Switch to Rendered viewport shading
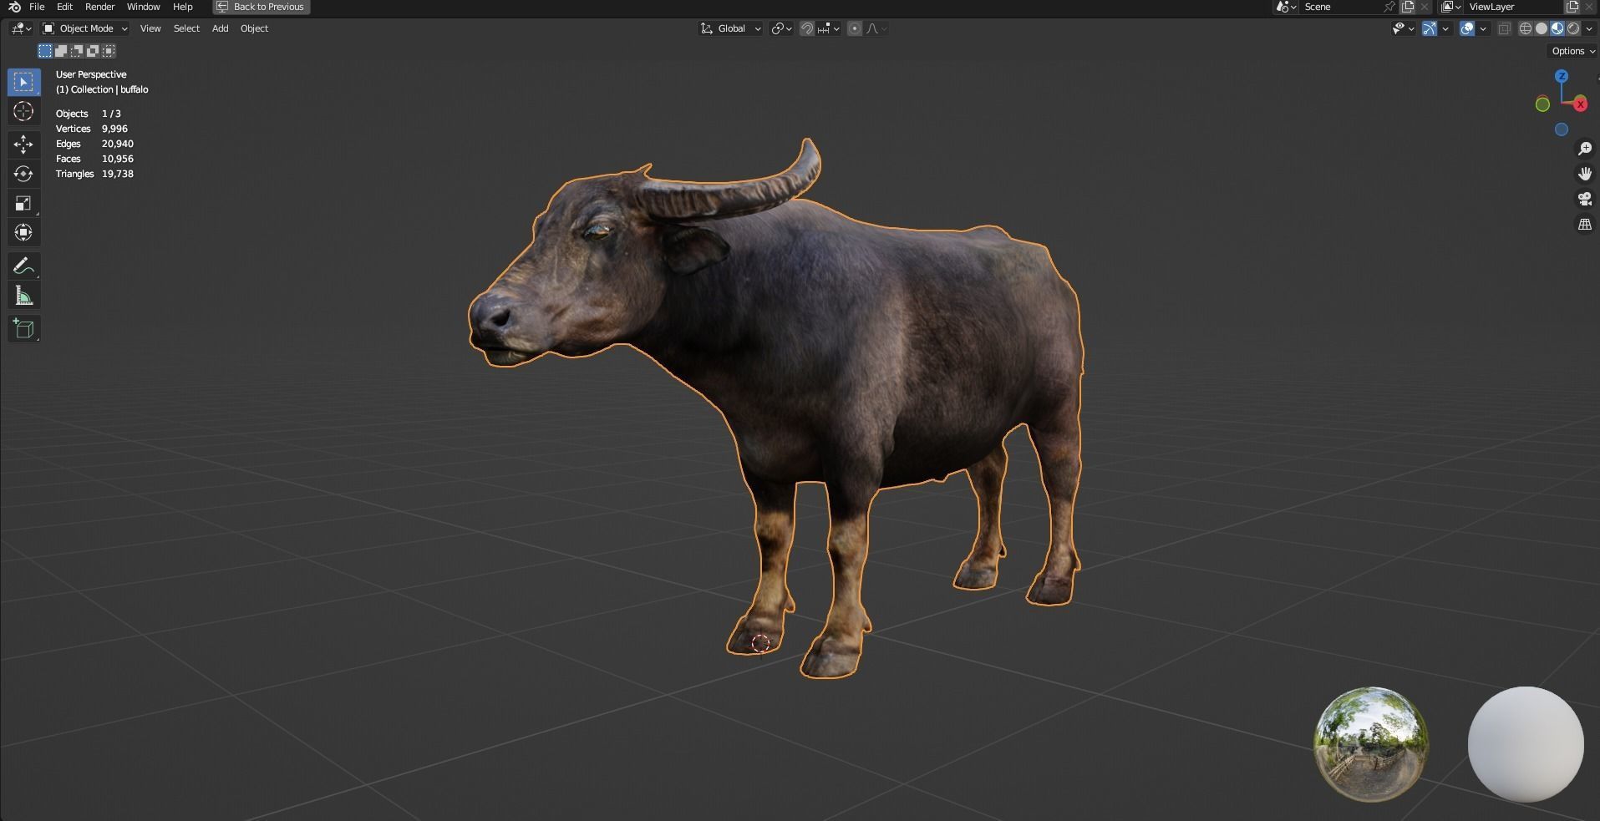The height and width of the screenshot is (821, 1600). point(1573,28)
